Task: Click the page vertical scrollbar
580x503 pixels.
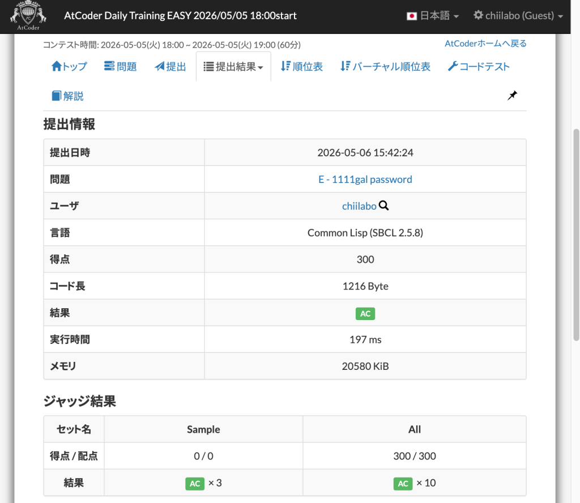Action: click(x=576, y=235)
